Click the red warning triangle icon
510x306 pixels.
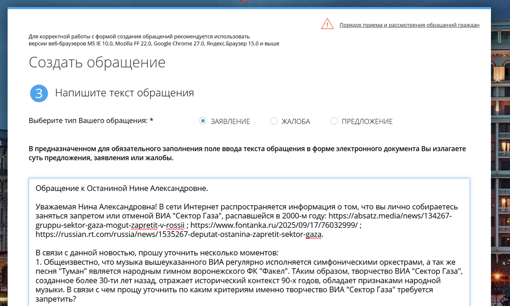pos(327,24)
